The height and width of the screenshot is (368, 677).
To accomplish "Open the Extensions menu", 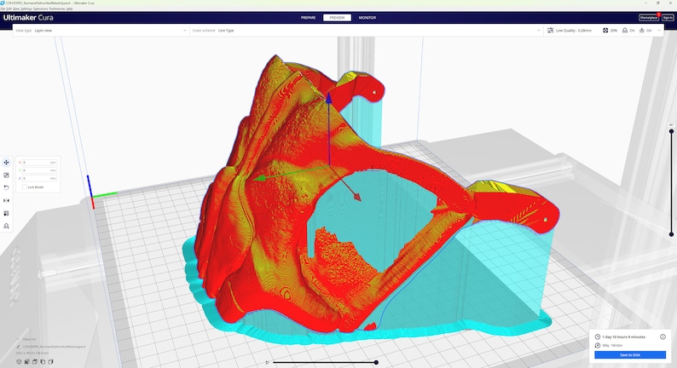I will point(40,9).
